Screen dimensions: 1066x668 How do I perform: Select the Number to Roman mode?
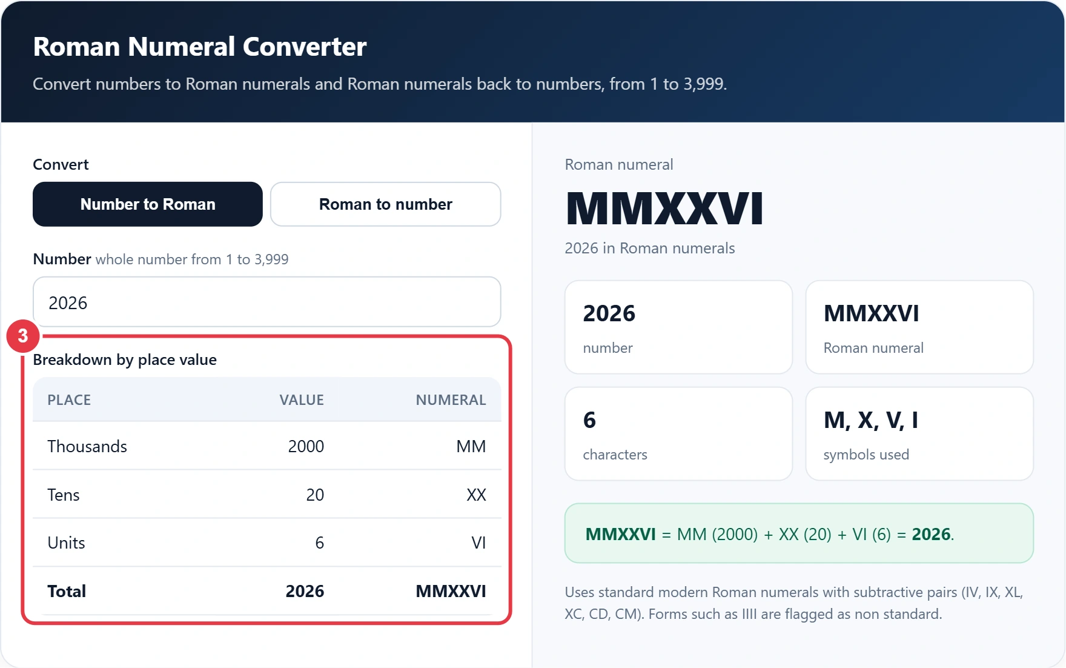[x=148, y=204]
